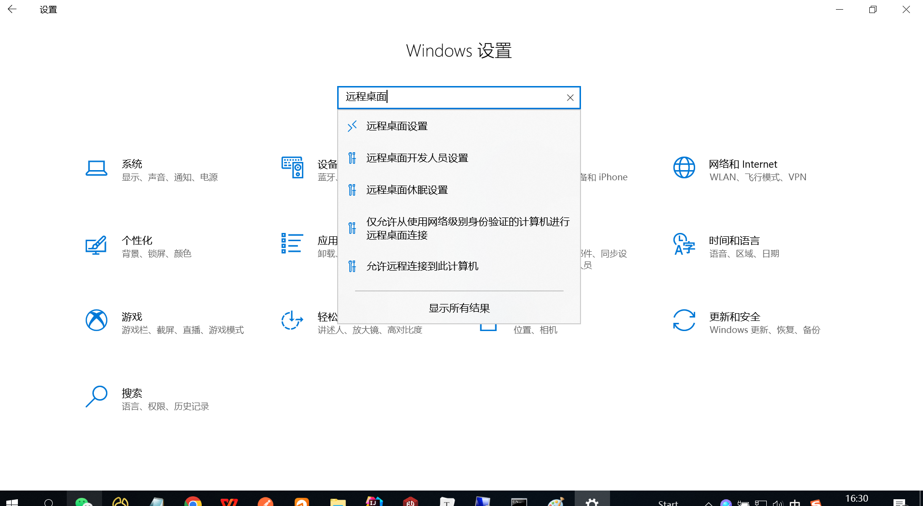Image resolution: width=923 pixels, height=506 pixels.
Task: Open 轻松使用 ease of access icon
Action: (x=292, y=320)
